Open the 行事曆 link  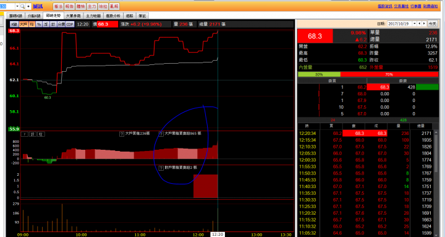(x=416, y=6)
